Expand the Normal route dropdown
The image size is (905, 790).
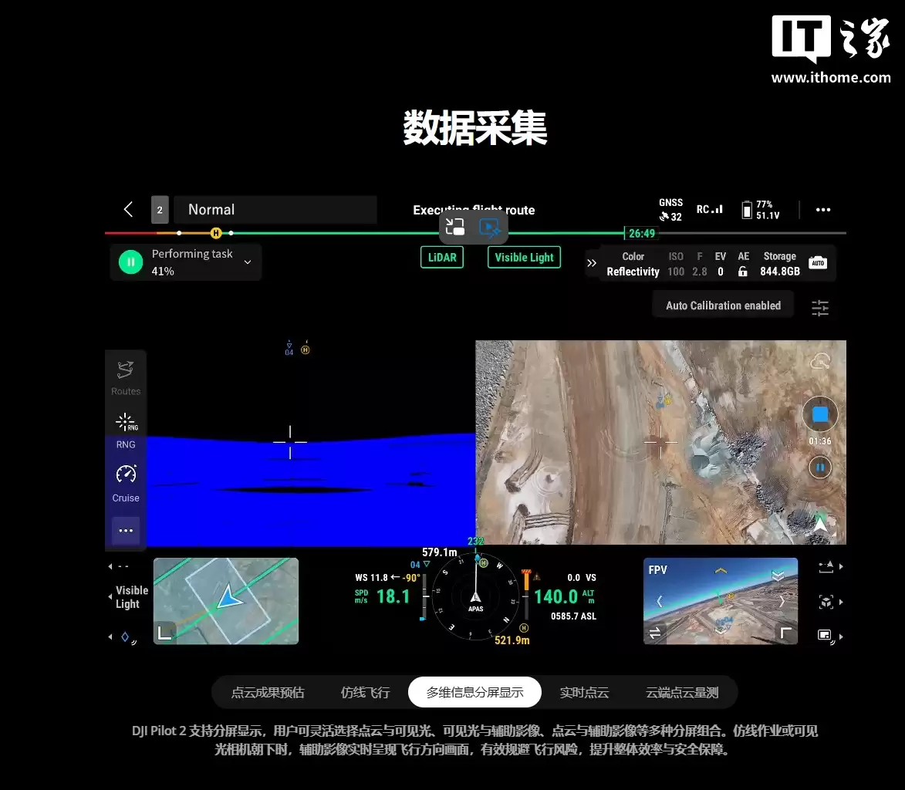[275, 209]
